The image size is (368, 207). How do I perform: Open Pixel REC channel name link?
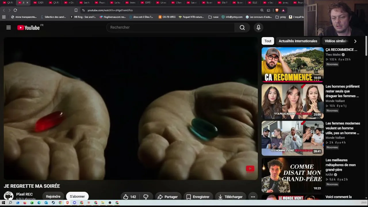24,194
